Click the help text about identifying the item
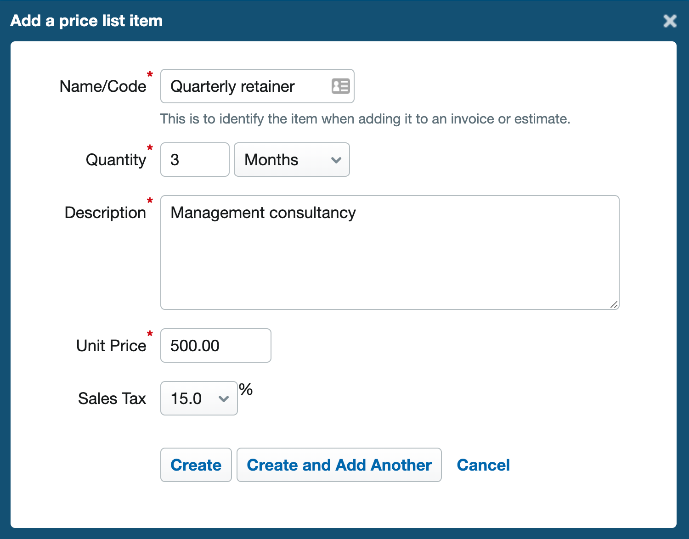The width and height of the screenshot is (689, 539). (365, 119)
